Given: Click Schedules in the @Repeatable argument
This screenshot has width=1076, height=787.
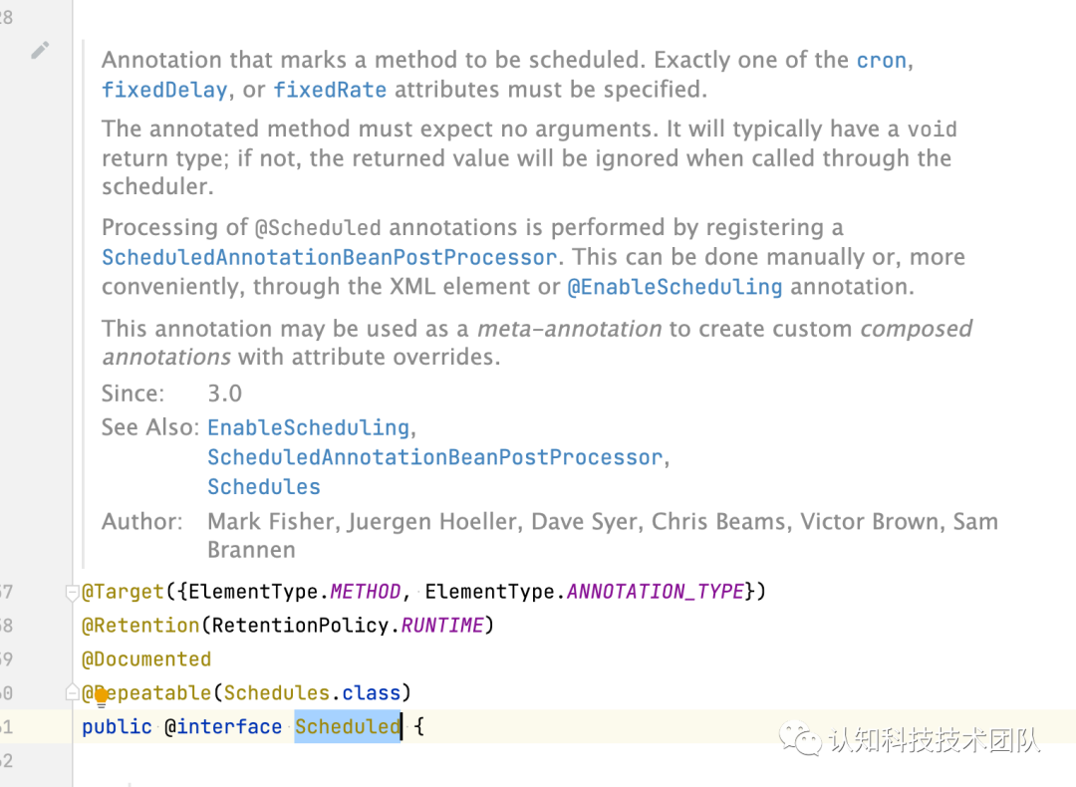Looking at the screenshot, I should tap(276, 692).
